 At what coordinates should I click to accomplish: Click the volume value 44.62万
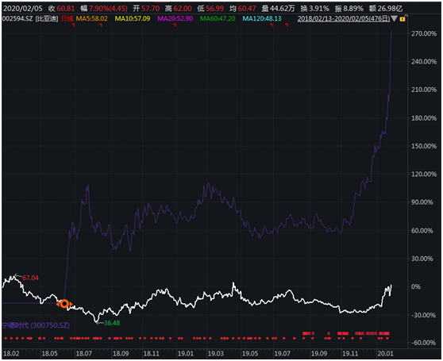coord(283,9)
